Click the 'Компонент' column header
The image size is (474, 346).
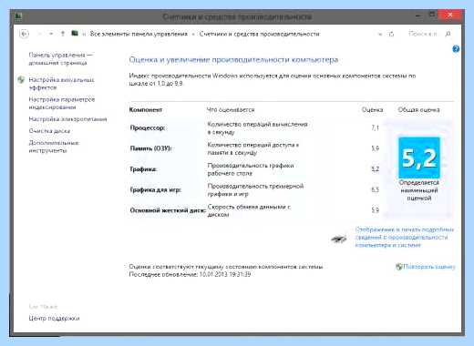(x=146, y=109)
